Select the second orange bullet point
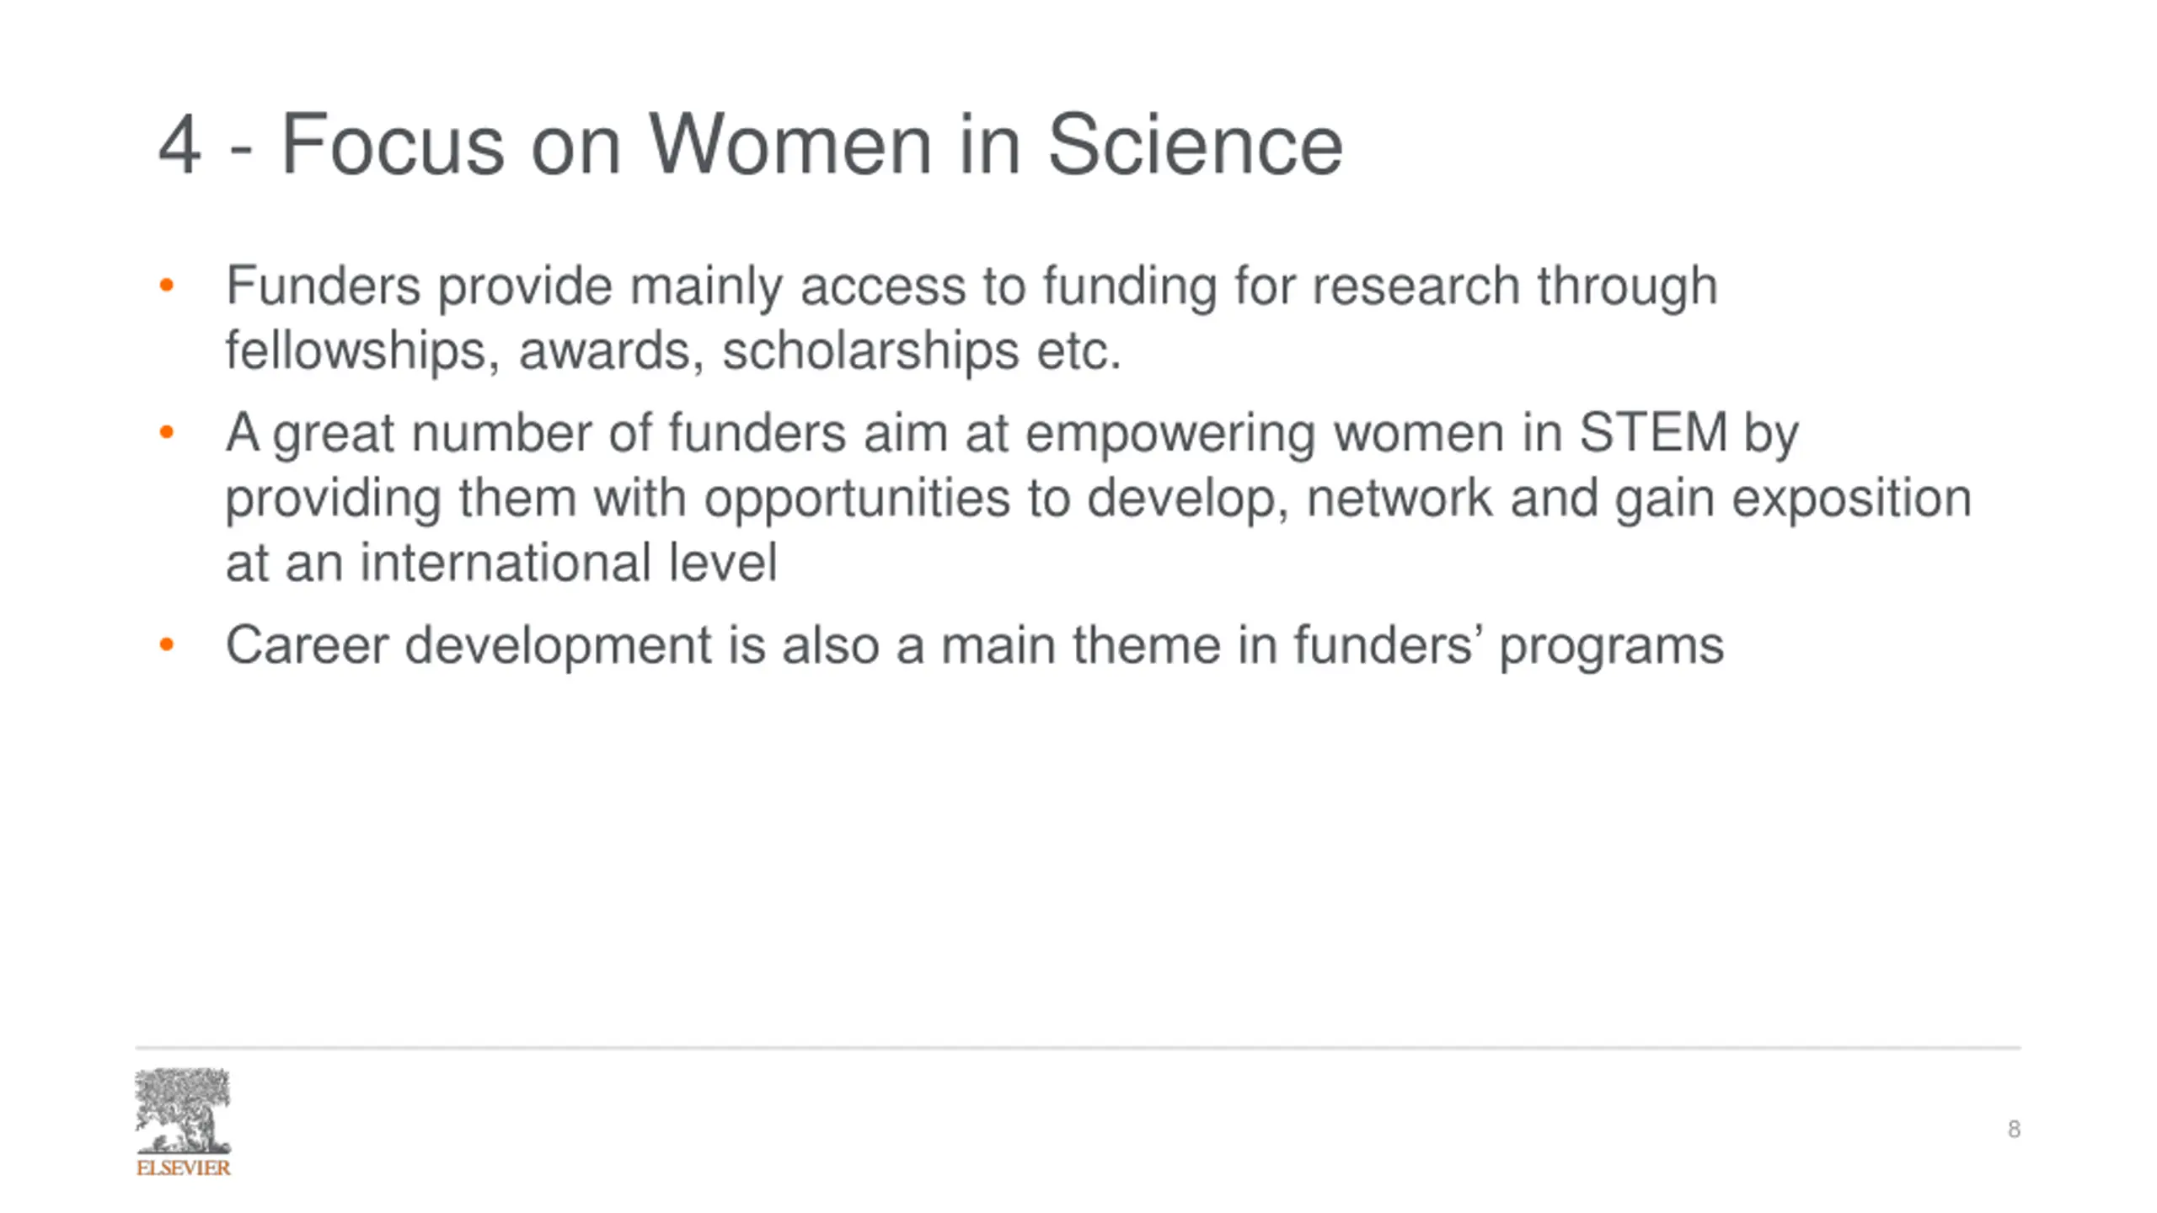 pos(166,433)
